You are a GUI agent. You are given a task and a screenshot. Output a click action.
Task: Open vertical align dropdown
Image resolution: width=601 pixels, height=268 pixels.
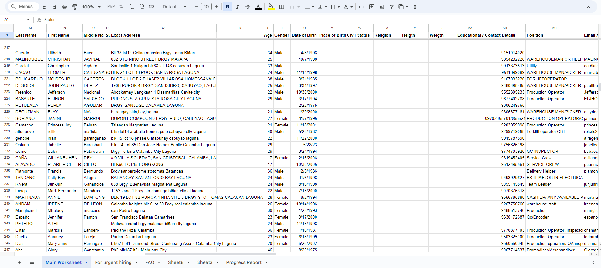coord(322,7)
